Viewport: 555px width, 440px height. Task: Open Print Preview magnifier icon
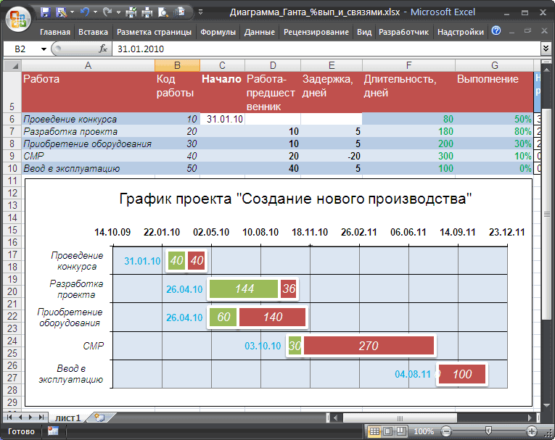click(x=163, y=13)
